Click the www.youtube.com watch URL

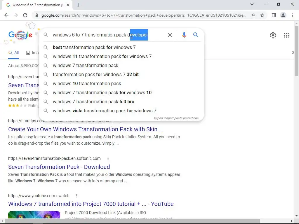(39, 196)
